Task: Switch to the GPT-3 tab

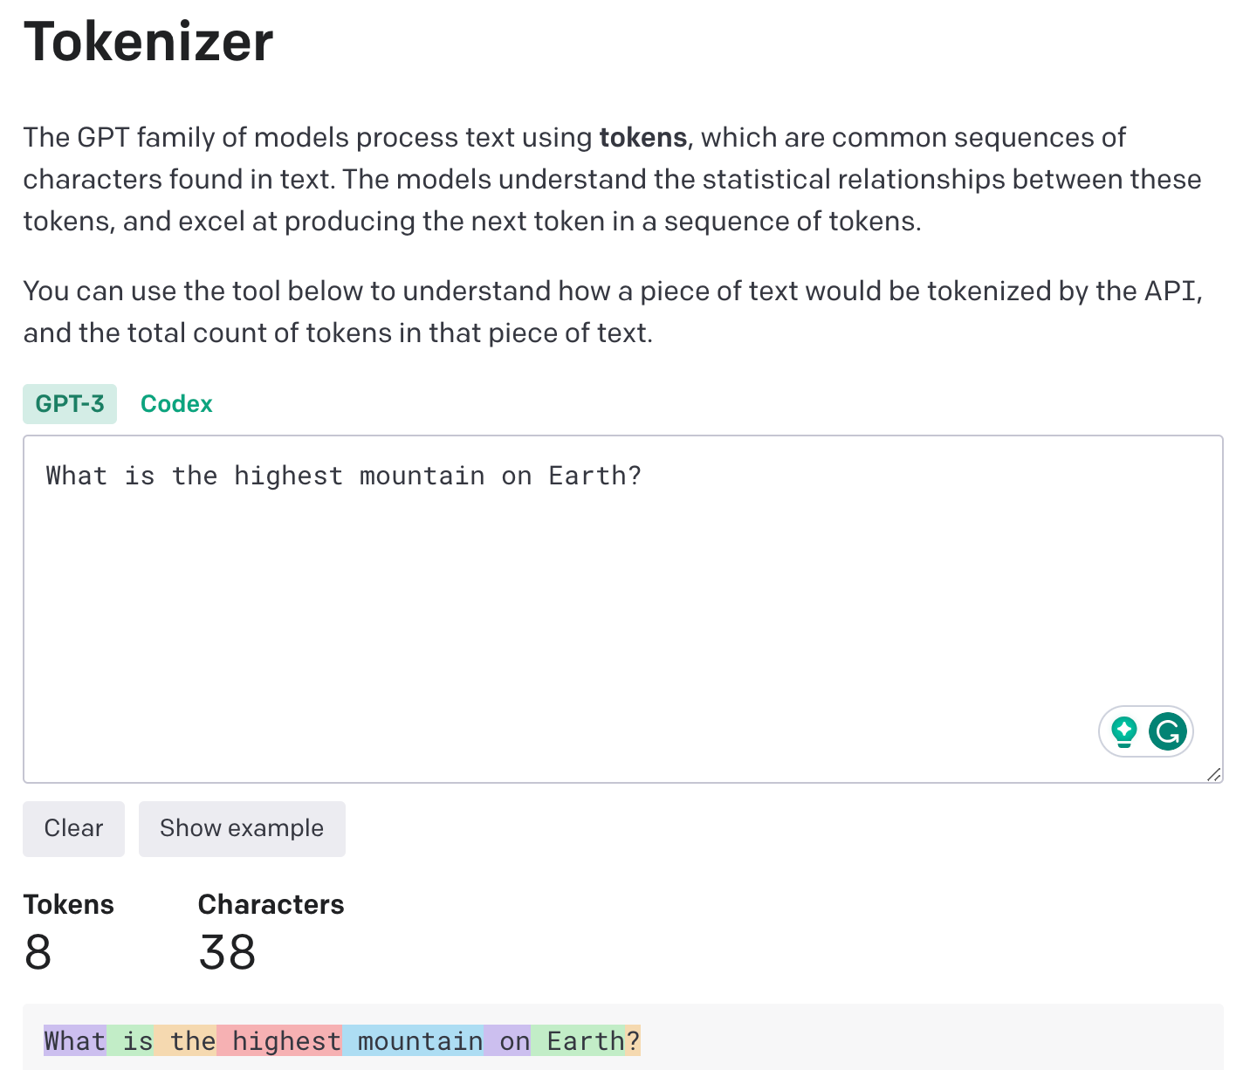Action: click(70, 404)
